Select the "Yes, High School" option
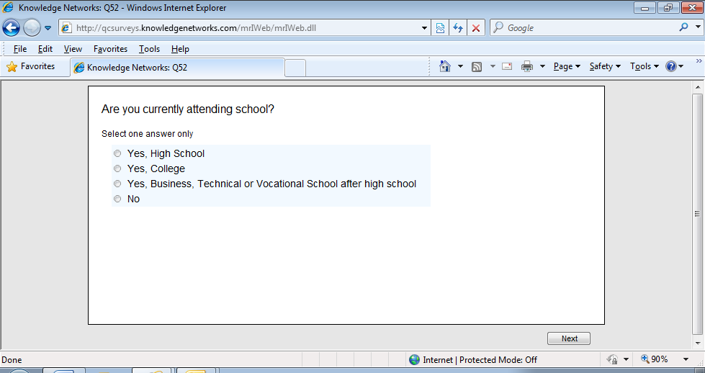Viewport: 705px width, 373px height. (117, 153)
